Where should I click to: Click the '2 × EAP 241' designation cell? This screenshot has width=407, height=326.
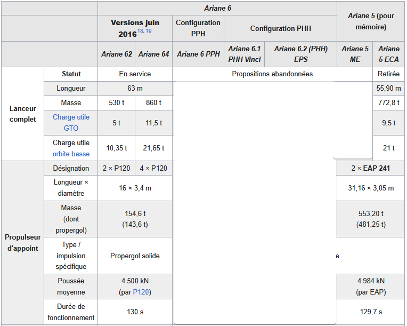coord(371,168)
